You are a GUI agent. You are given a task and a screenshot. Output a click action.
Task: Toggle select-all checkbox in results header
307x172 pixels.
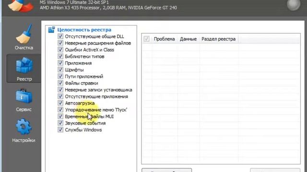pyautogui.click(x=146, y=39)
